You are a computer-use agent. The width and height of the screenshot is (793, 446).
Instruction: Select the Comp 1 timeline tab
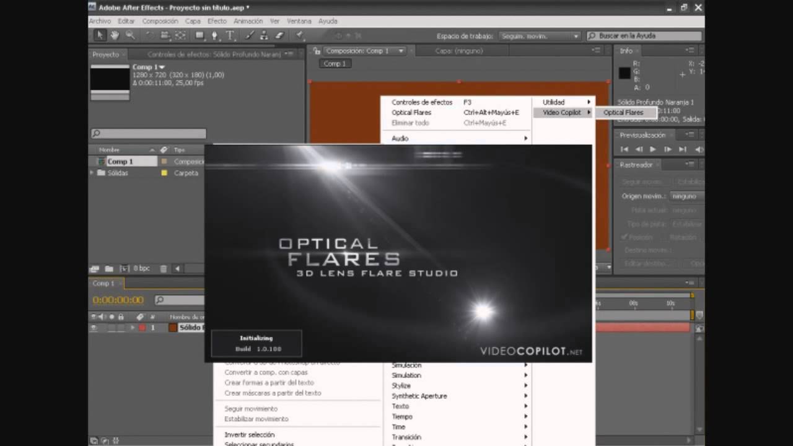pyautogui.click(x=103, y=283)
